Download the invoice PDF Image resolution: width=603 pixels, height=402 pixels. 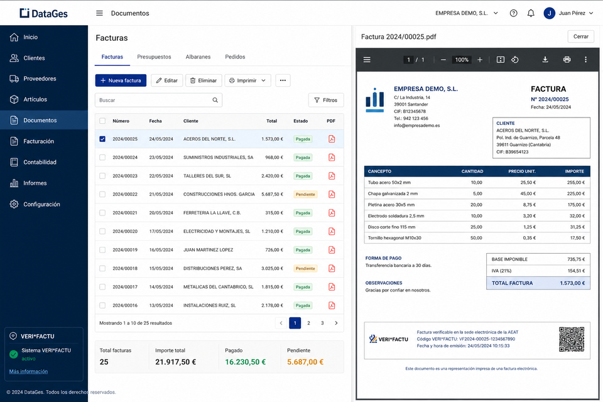pos(545,60)
